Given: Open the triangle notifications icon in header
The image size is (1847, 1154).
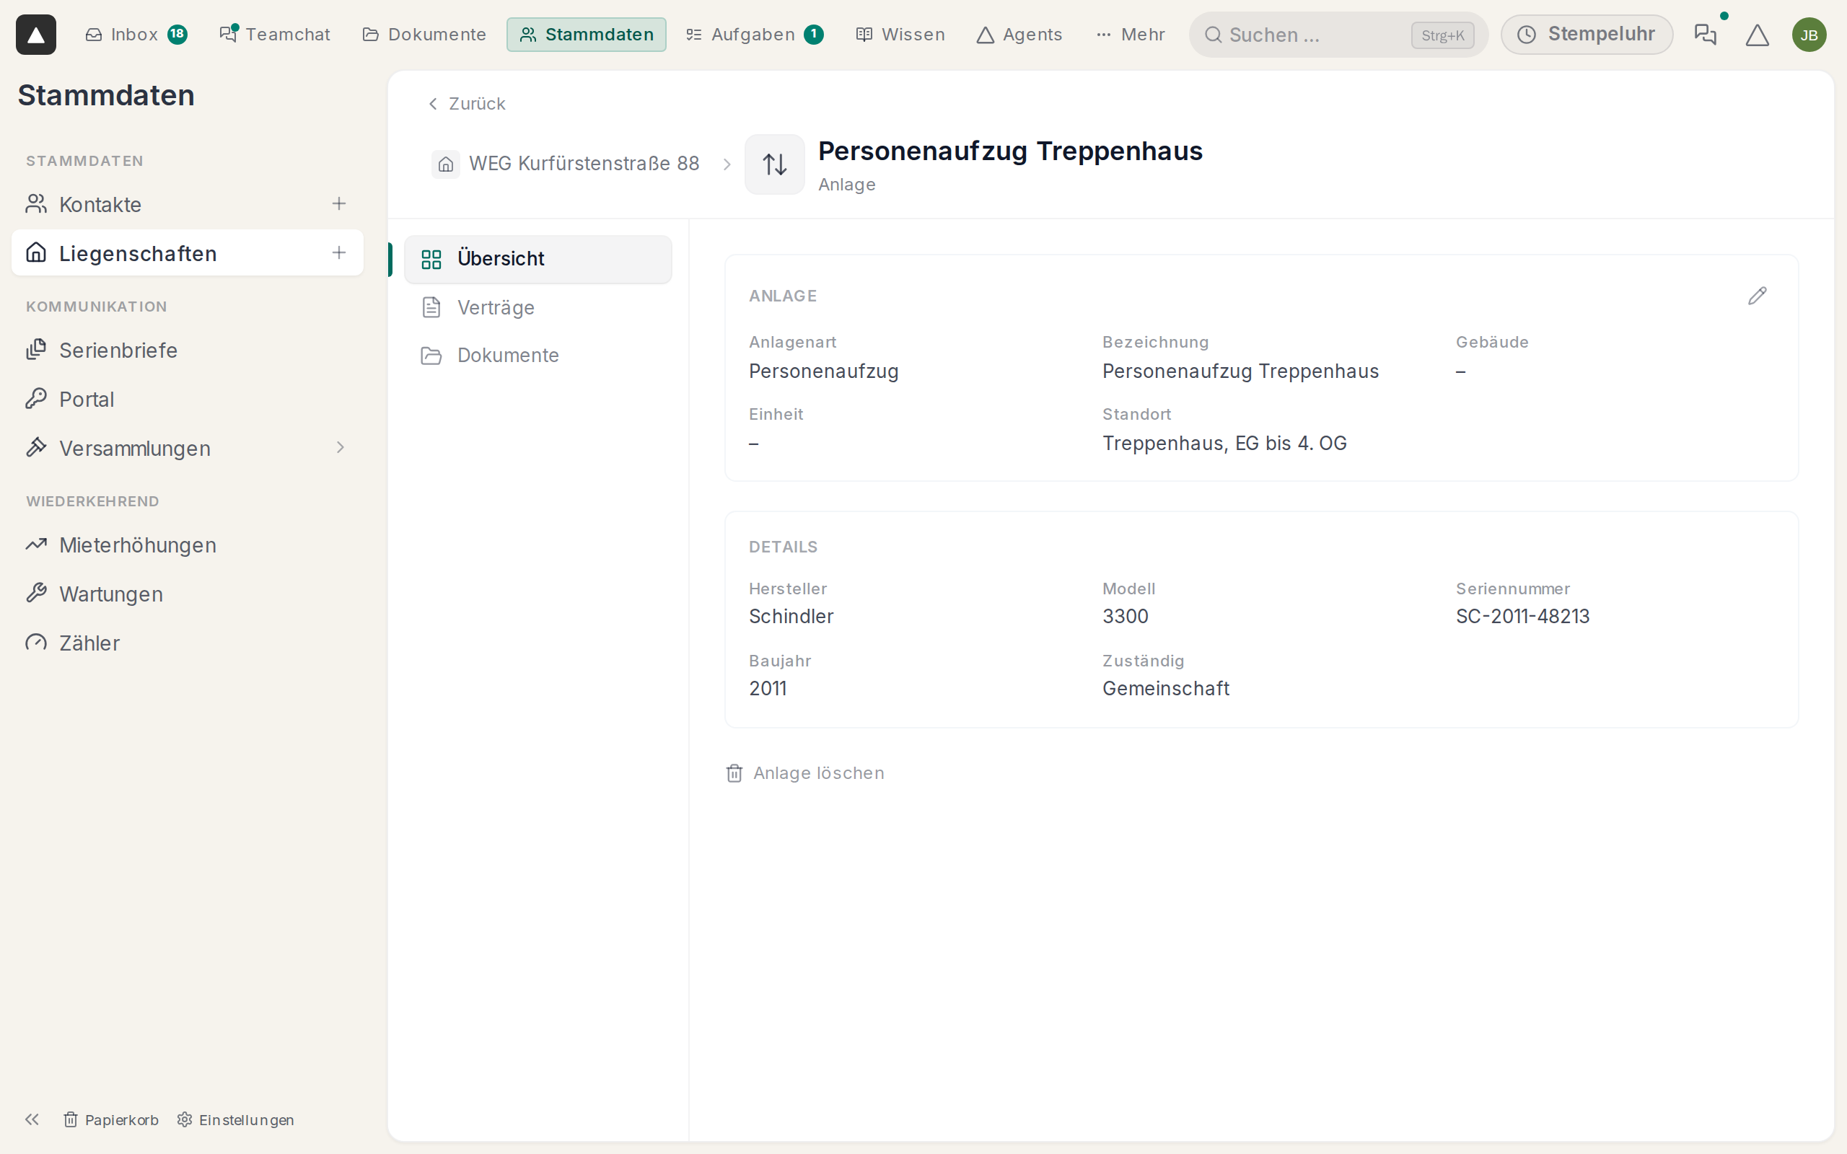Looking at the screenshot, I should tap(1757, 35).
